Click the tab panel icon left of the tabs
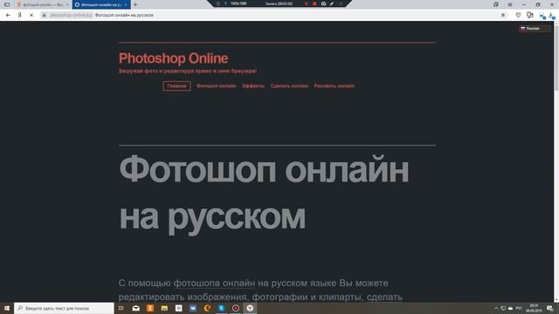559x314 pixels. pyautogui.click(x=7, y=4)
